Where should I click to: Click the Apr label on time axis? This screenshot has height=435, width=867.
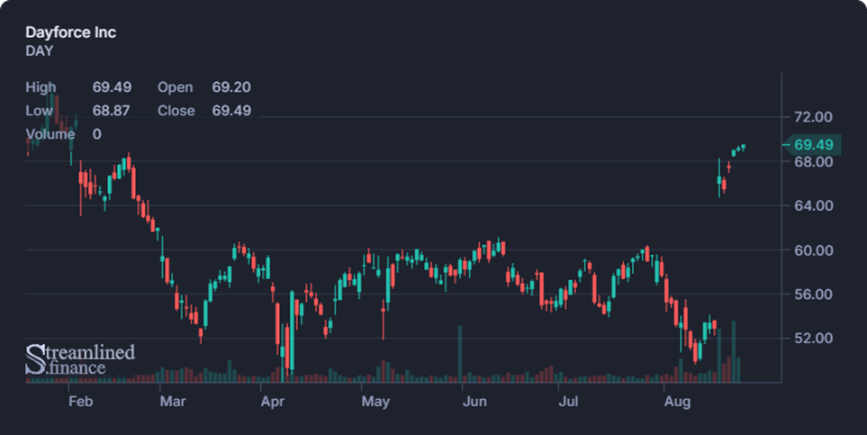coord(273,402)
